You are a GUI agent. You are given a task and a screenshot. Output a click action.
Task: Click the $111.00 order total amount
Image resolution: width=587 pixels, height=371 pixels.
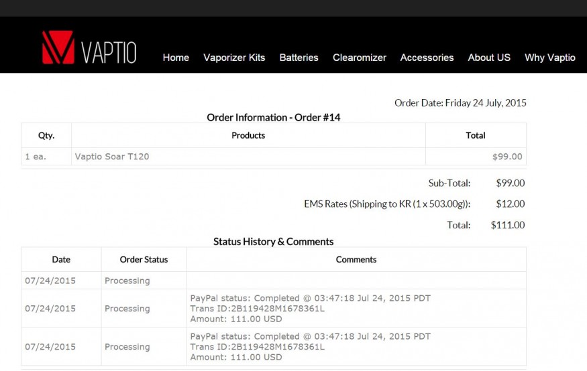tap(508, 225)
